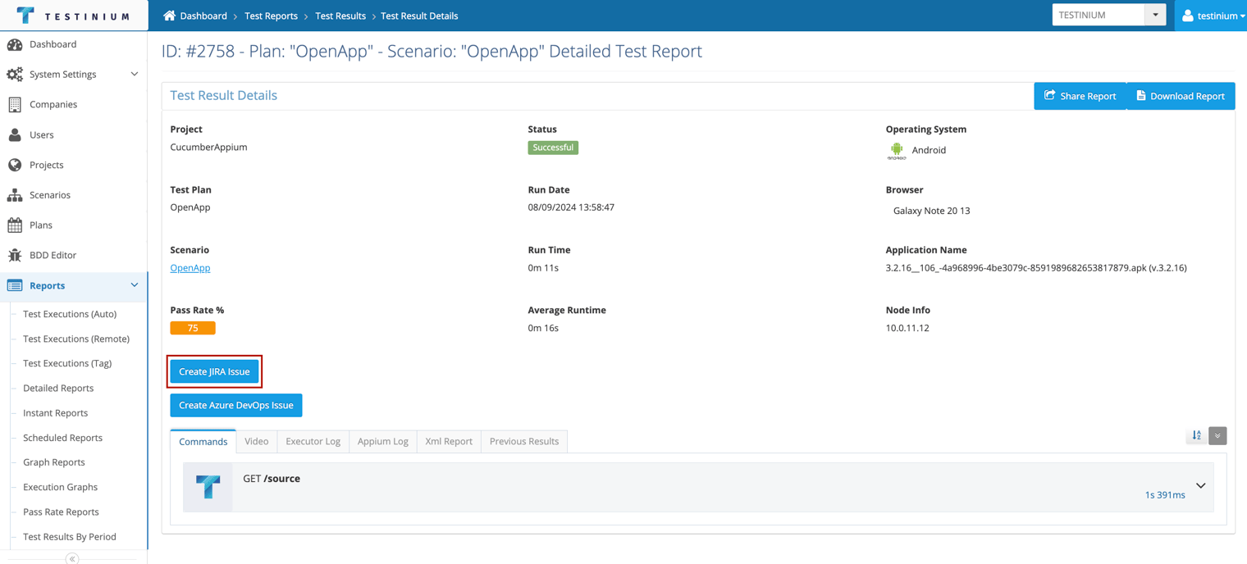The image size is (1247, 564).
Task: Expand the System Settings menu chevron
Action: (135, 74)
